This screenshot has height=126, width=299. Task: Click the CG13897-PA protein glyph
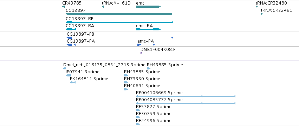[71, 45]
